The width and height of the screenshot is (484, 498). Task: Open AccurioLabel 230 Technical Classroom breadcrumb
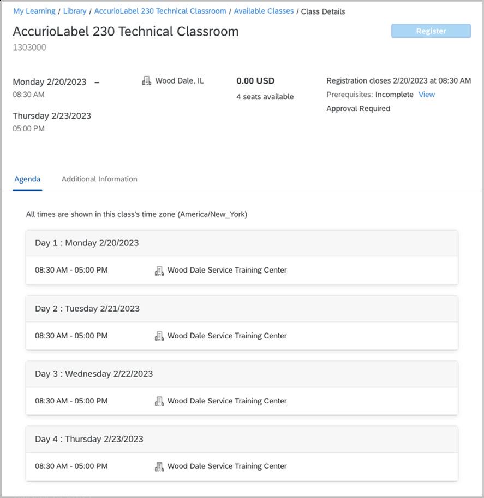pyautogui.click(x=160, y=11)
